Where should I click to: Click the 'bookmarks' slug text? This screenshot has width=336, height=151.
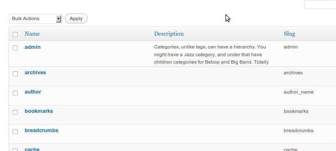point(296,111)
